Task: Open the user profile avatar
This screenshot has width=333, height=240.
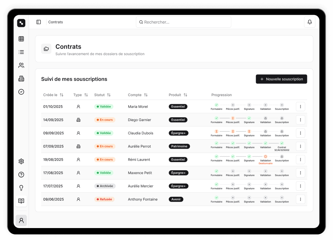Action: pyautogui.click(x=21, y=220)
